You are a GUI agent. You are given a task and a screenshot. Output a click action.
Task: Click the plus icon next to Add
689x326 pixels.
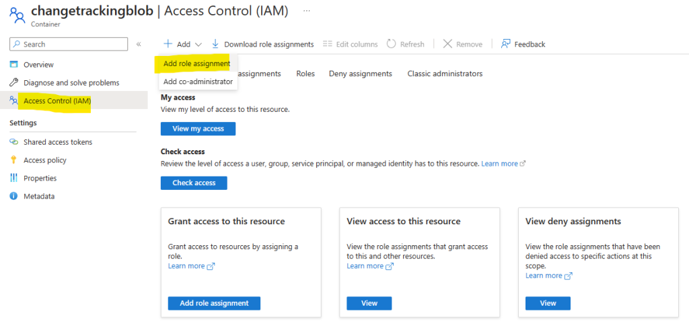(x=168, y=44)
